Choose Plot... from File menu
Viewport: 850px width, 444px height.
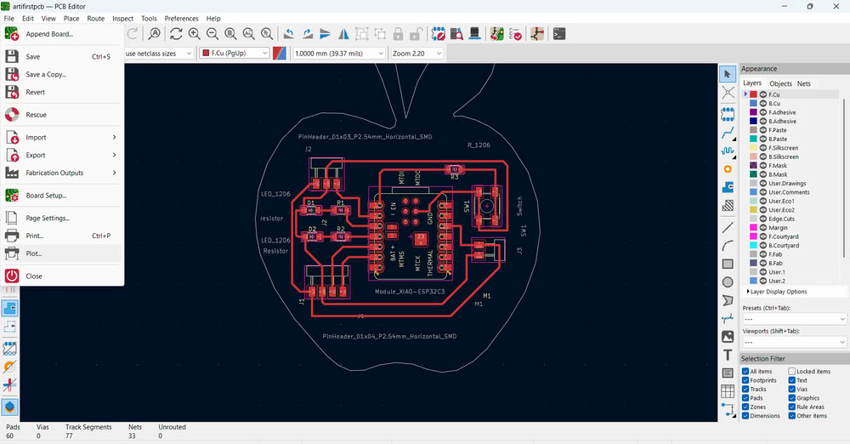pyautogui.click(x=62, y=253)
